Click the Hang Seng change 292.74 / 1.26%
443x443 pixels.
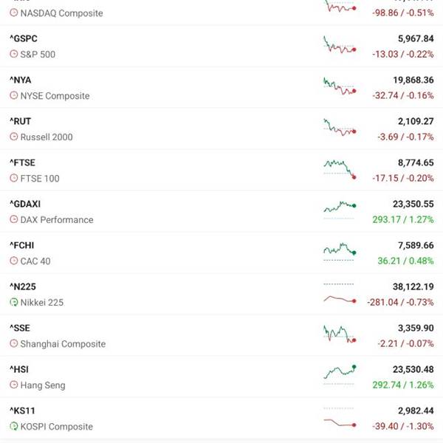coord(403,385)
